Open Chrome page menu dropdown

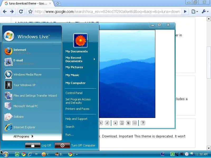[x=195, y=12]
